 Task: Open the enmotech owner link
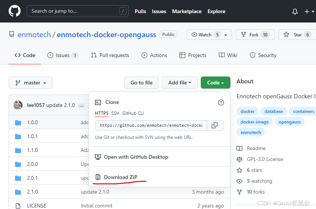click(x=34, y=35)
